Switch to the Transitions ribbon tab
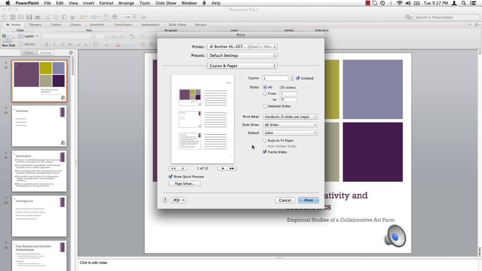The image size is (482, 271). 123,24
